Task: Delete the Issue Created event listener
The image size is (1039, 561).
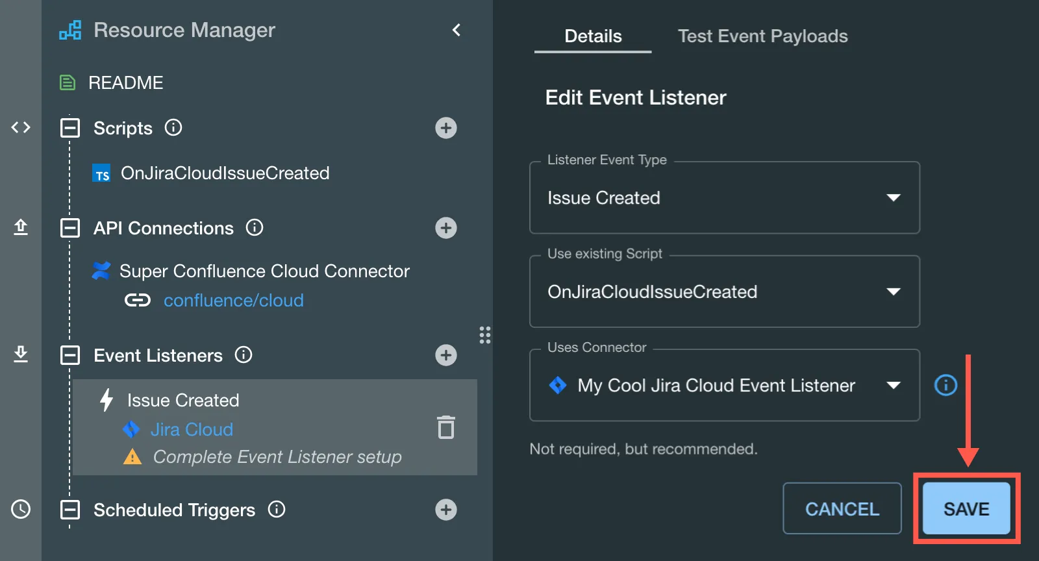Action: tap(446, 427)
